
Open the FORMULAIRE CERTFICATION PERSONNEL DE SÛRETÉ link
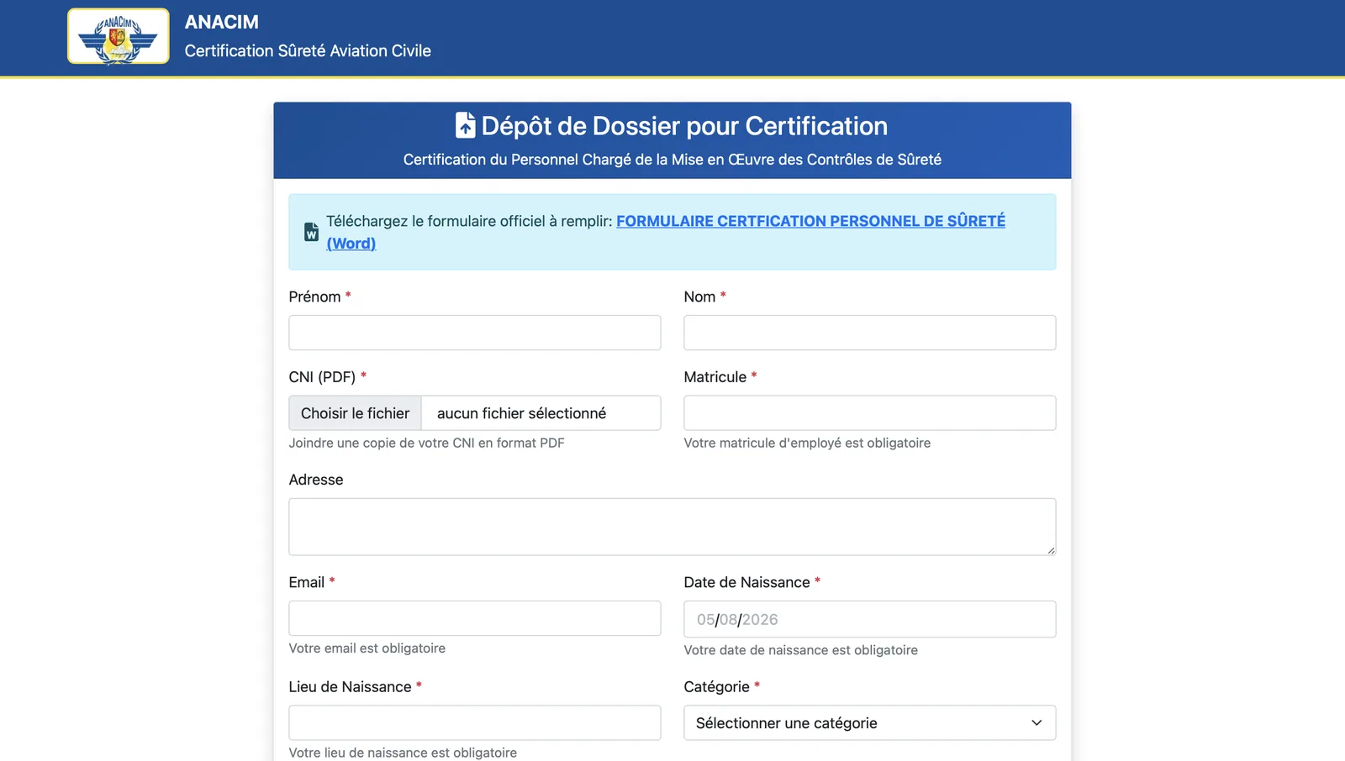(666, 232)
